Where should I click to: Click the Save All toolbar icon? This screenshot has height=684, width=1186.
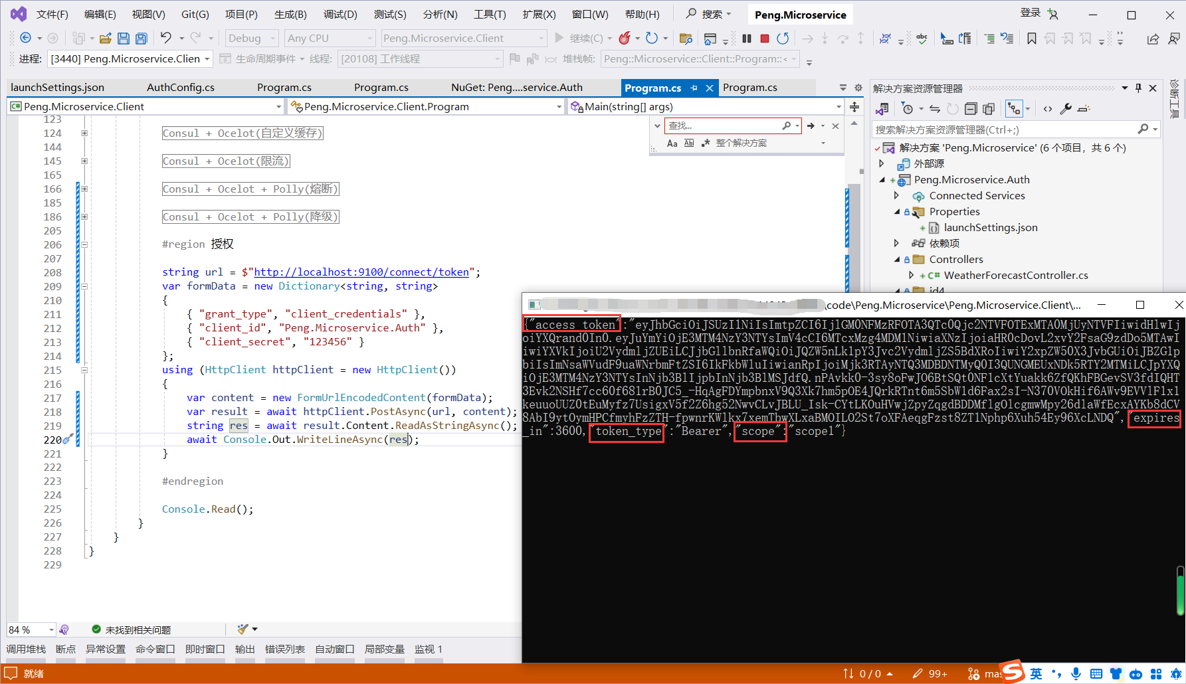coord(141,39)
